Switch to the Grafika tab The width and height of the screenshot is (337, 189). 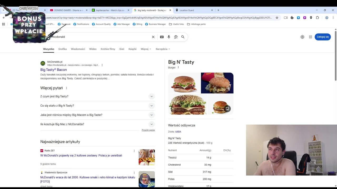(x=62, y=49)
